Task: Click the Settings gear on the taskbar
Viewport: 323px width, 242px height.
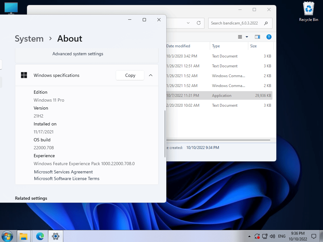Action: click(56, 236)
